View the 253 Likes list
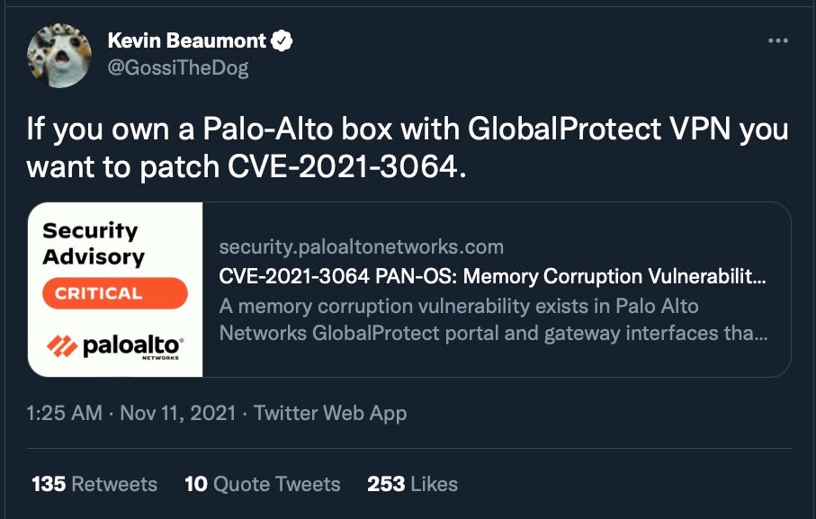 click(x=413, y=484)
